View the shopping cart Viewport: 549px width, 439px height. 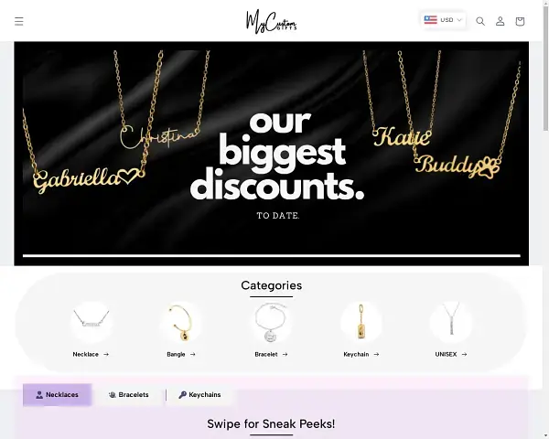coord(520,21)
